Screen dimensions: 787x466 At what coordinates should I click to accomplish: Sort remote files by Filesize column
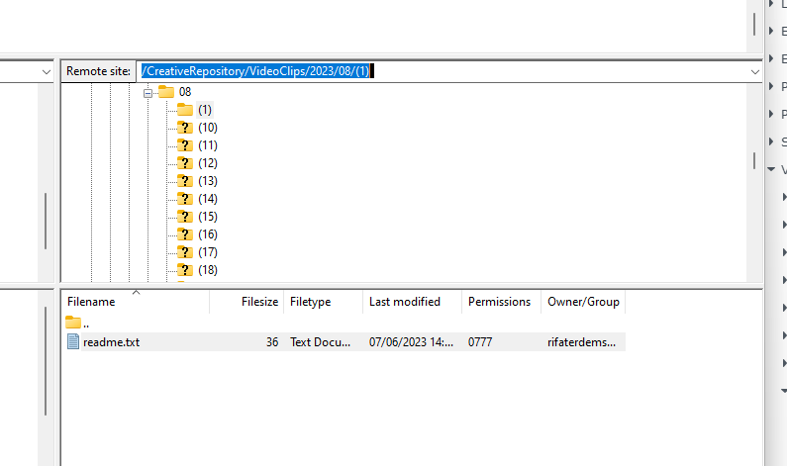click(246, 302)
